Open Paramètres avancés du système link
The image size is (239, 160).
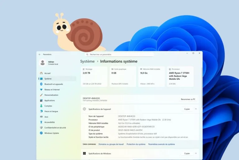click(162, 144)
